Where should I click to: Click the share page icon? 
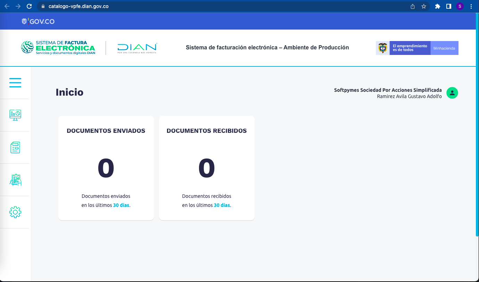coord(413,6)
